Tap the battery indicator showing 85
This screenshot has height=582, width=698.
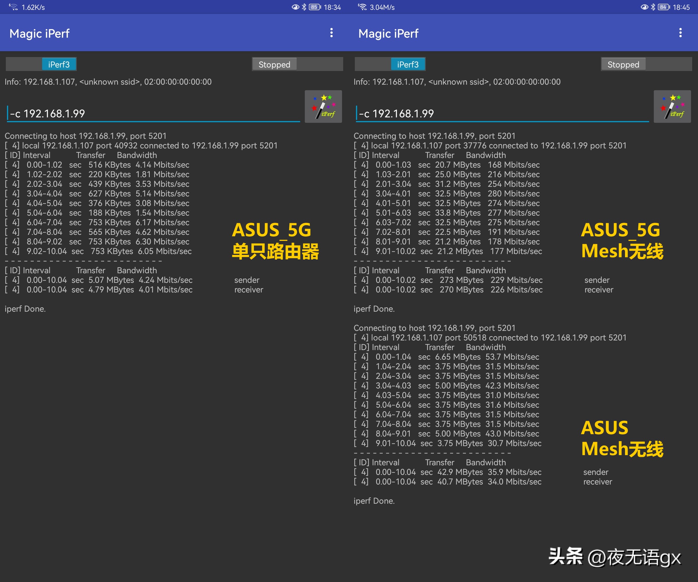click(x=314, y=7)
